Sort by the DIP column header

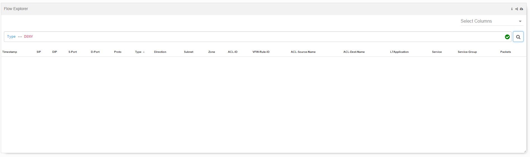pyautogui.click(x=55, y=52)
